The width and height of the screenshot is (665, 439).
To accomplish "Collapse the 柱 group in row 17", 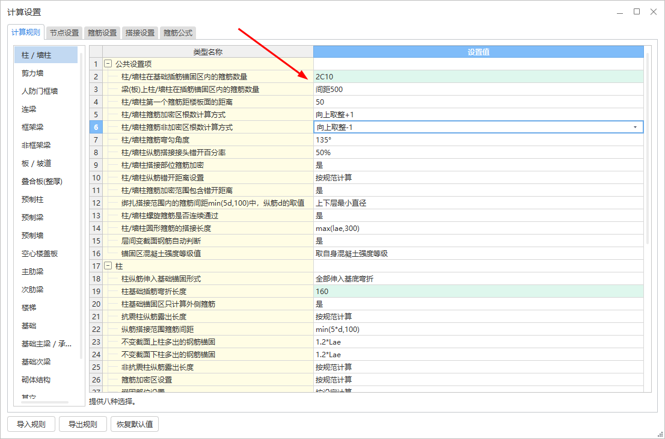I will point(108,266).
